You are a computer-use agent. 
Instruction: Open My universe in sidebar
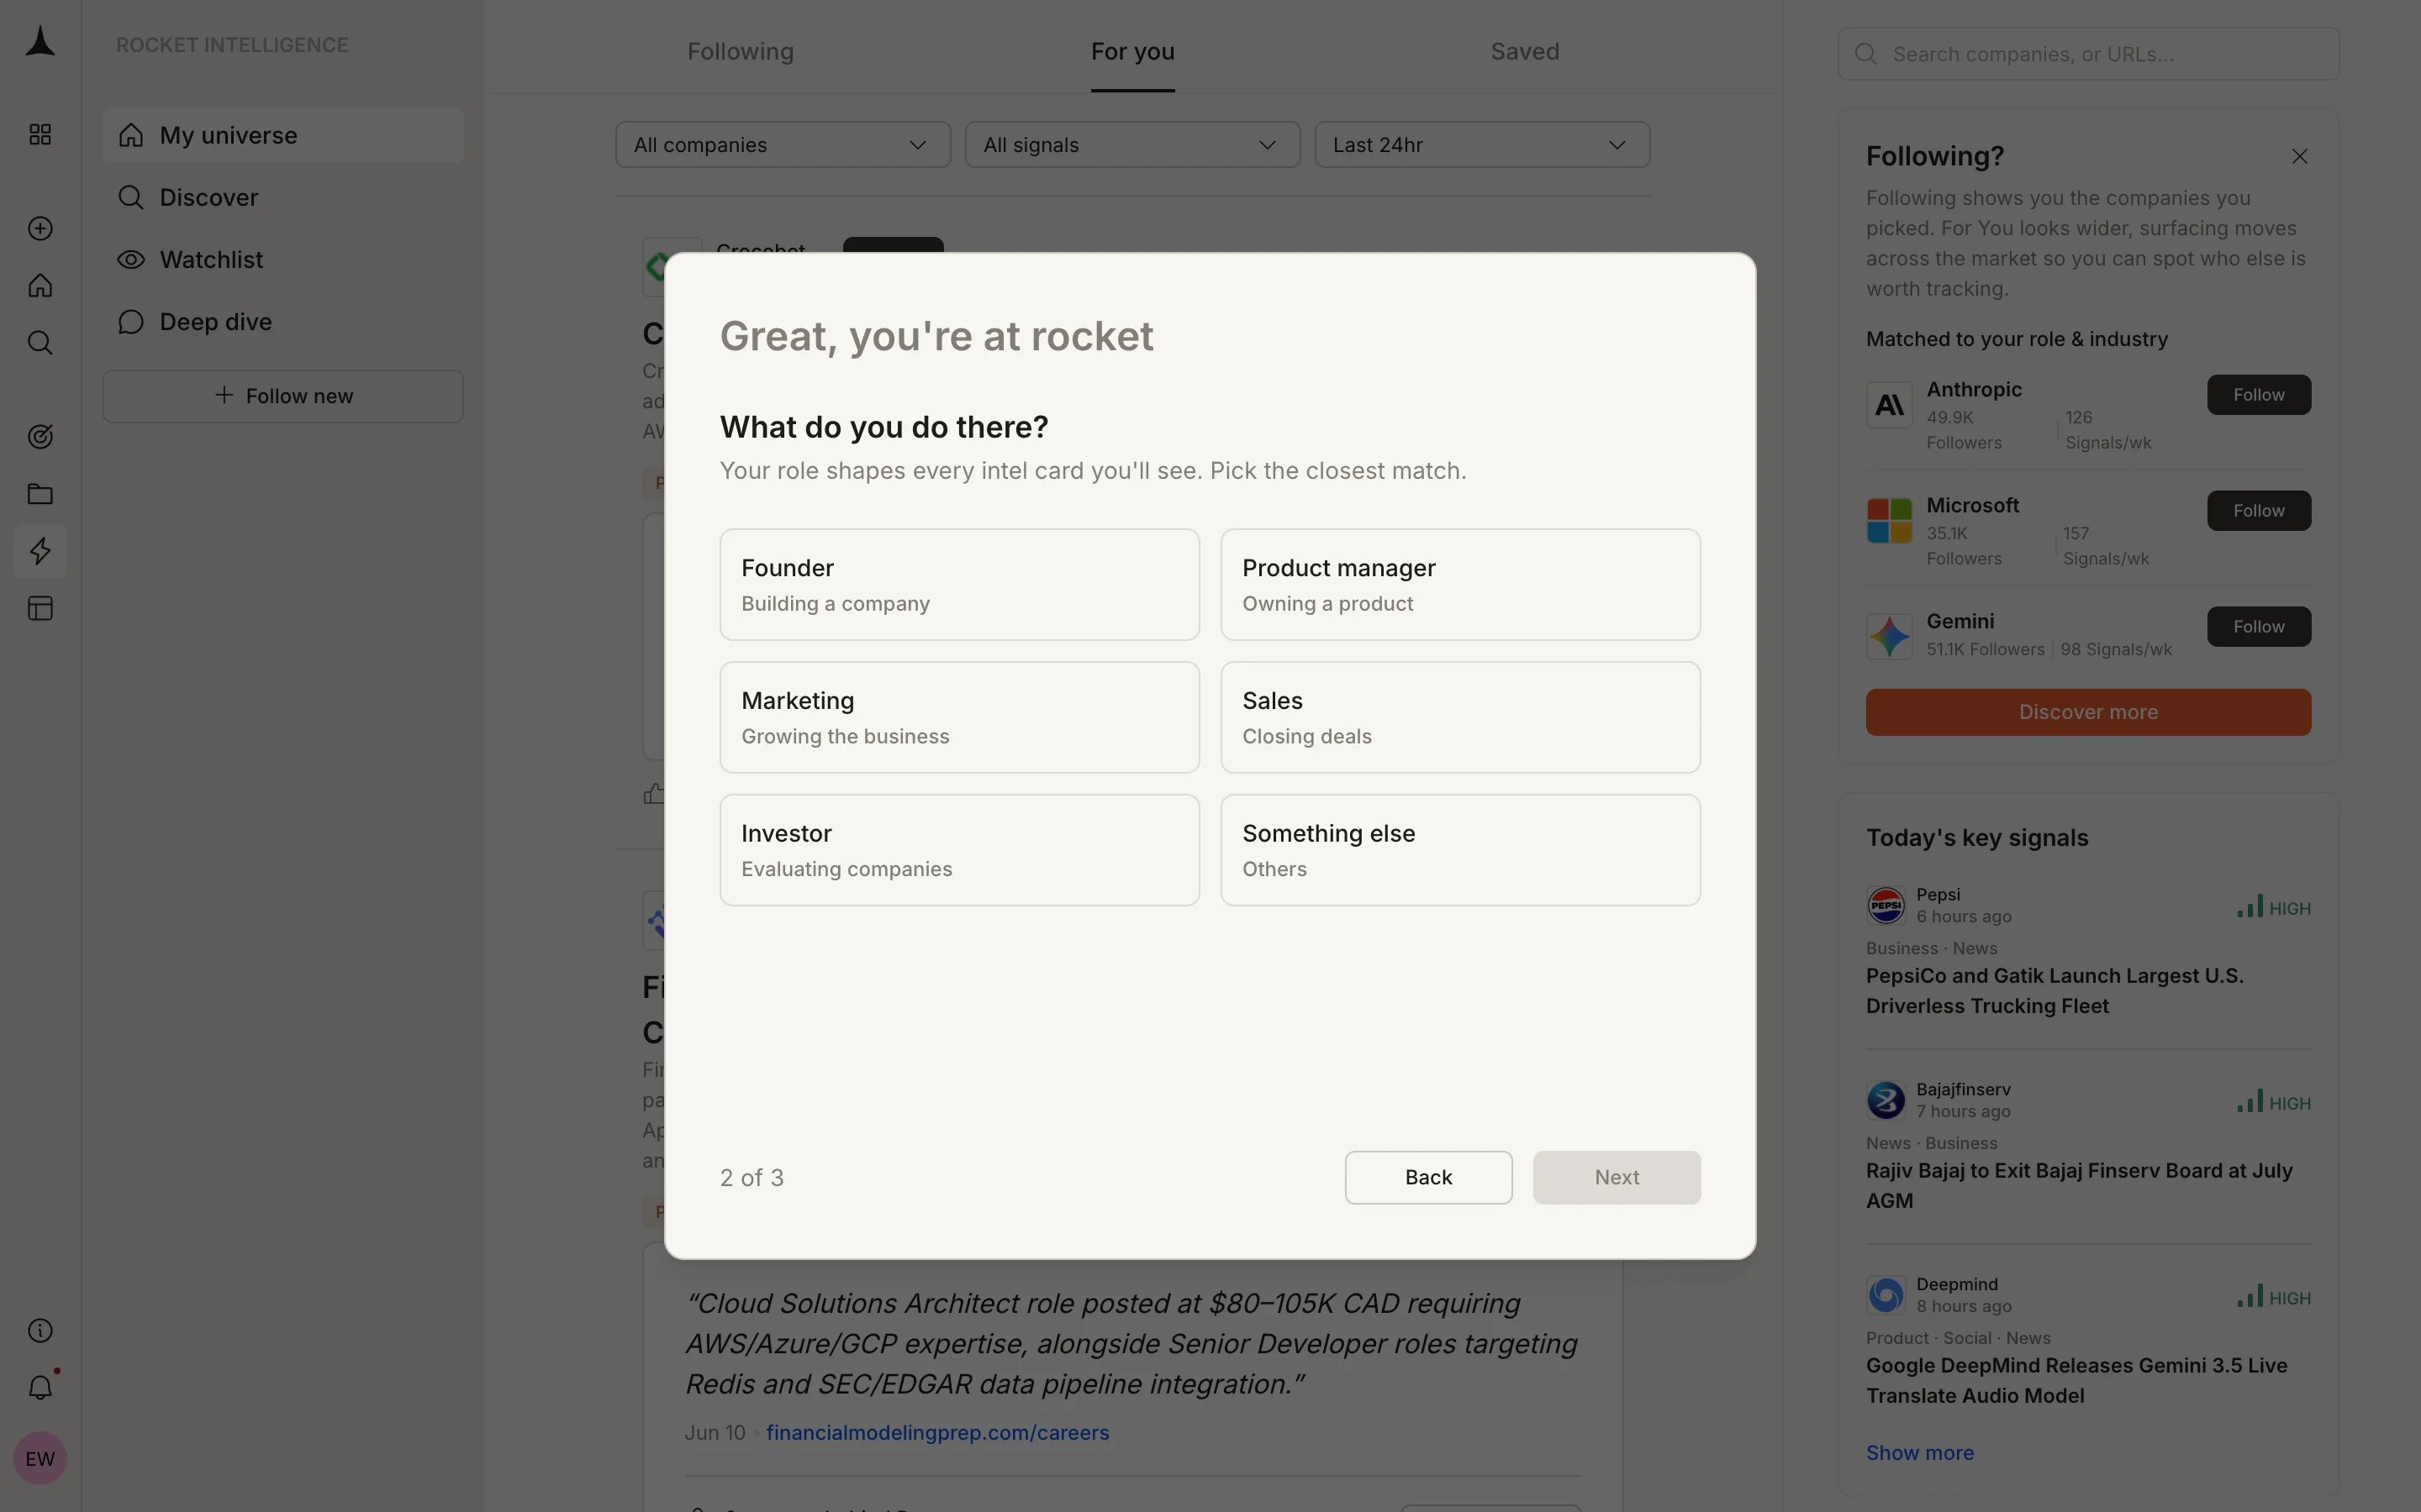tap(283, 135)
